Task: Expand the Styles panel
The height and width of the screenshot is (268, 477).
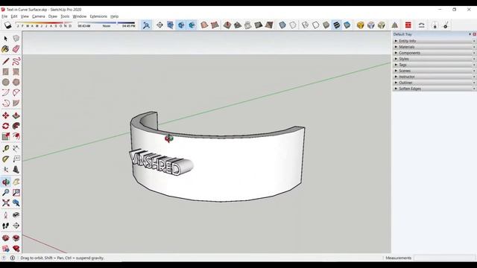Action: click(434, 59)
